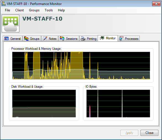
Task: Open the File menu
Action: [x=7, y=10]
